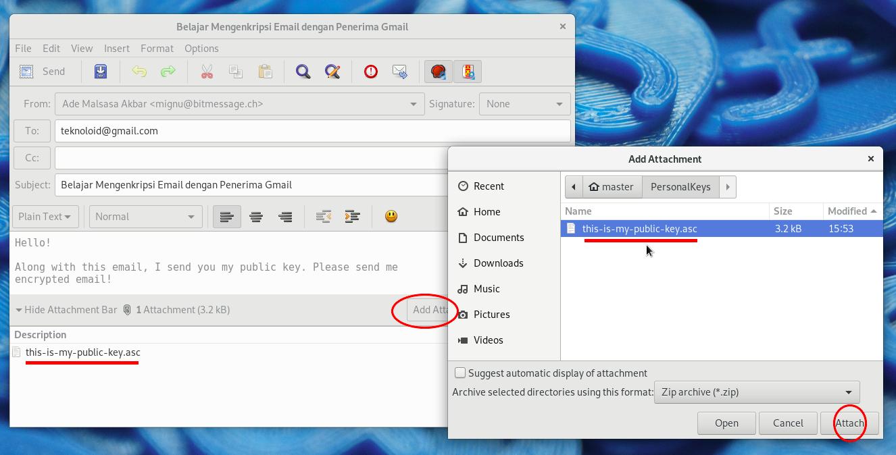Align text right in composer
The image size is (896, 455).
pos(285,217)
